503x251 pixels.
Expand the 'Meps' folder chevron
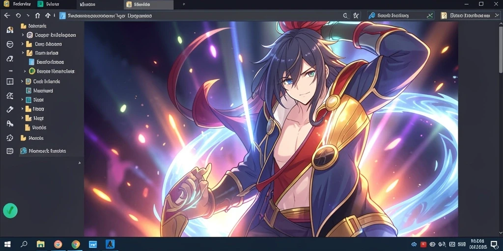(22, 118)
